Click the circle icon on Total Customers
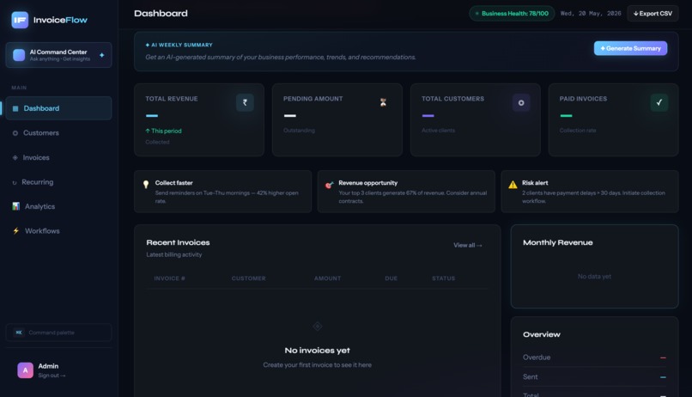This screenshot has width=692, height=397. pyautogui.click(x=521, y=102)
